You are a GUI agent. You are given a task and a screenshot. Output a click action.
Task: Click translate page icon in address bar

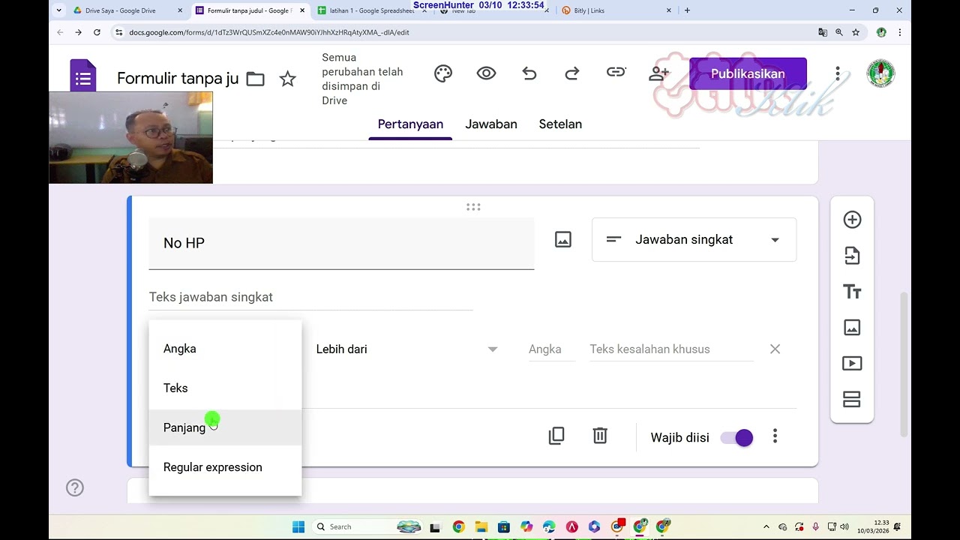pyautogui.click(x=823, y=32)
